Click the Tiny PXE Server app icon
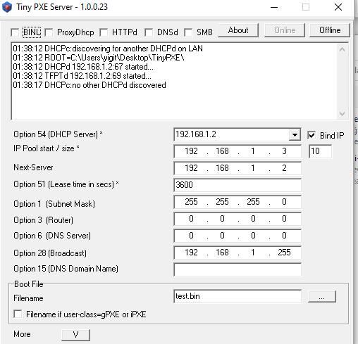 (7, 7)
